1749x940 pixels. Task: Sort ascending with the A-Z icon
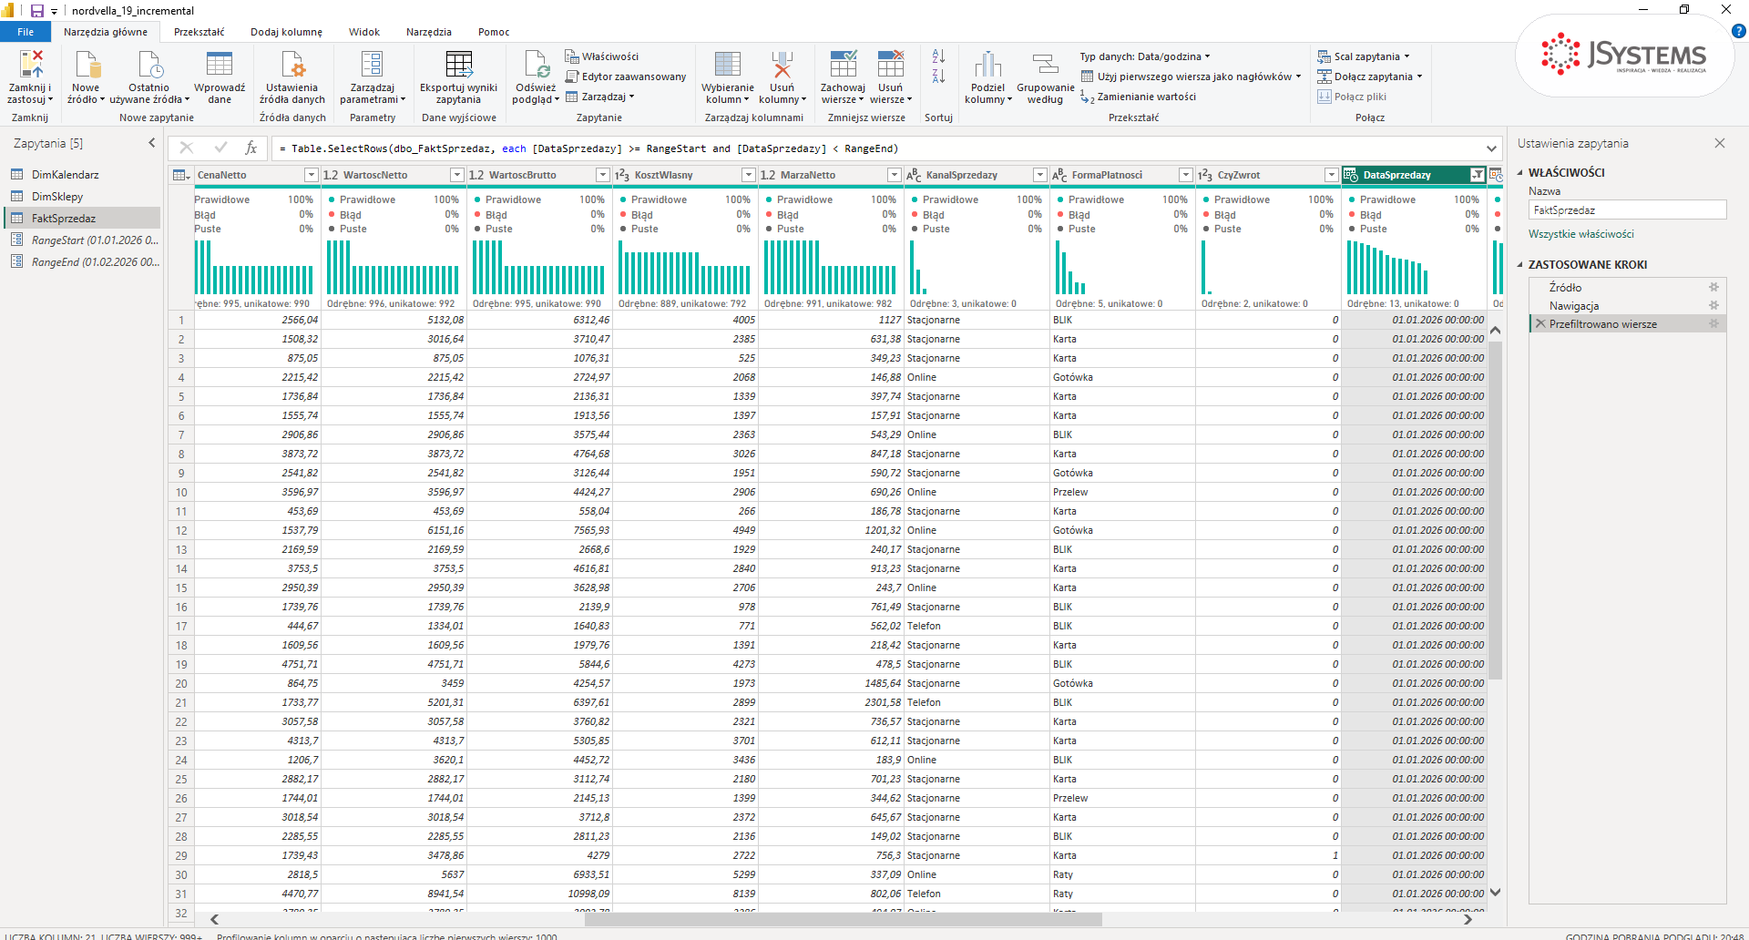click(938, 56)
